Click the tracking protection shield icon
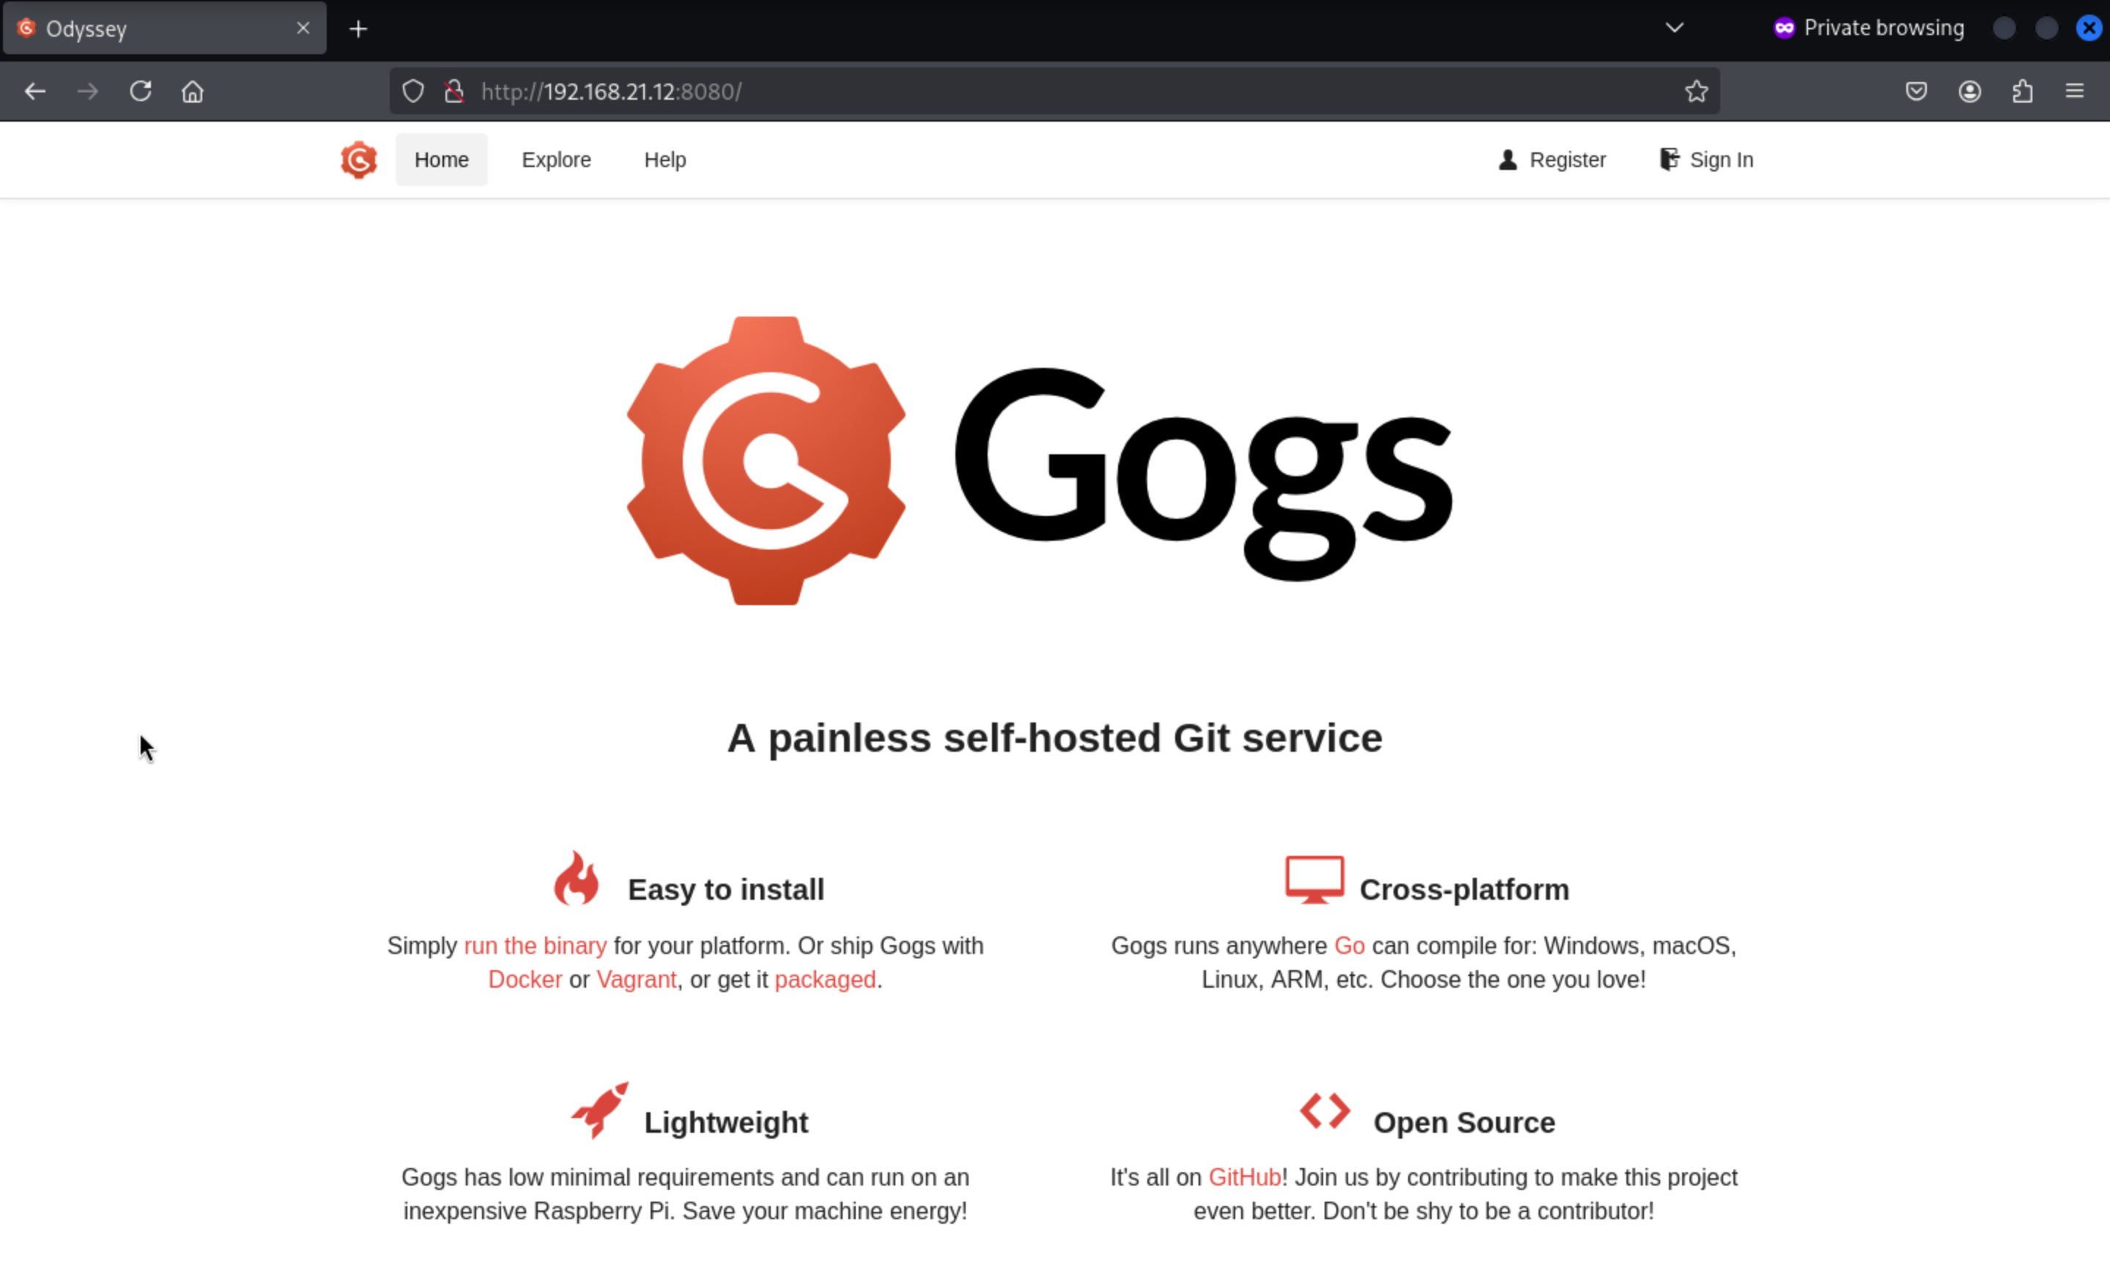 (412, 91)
